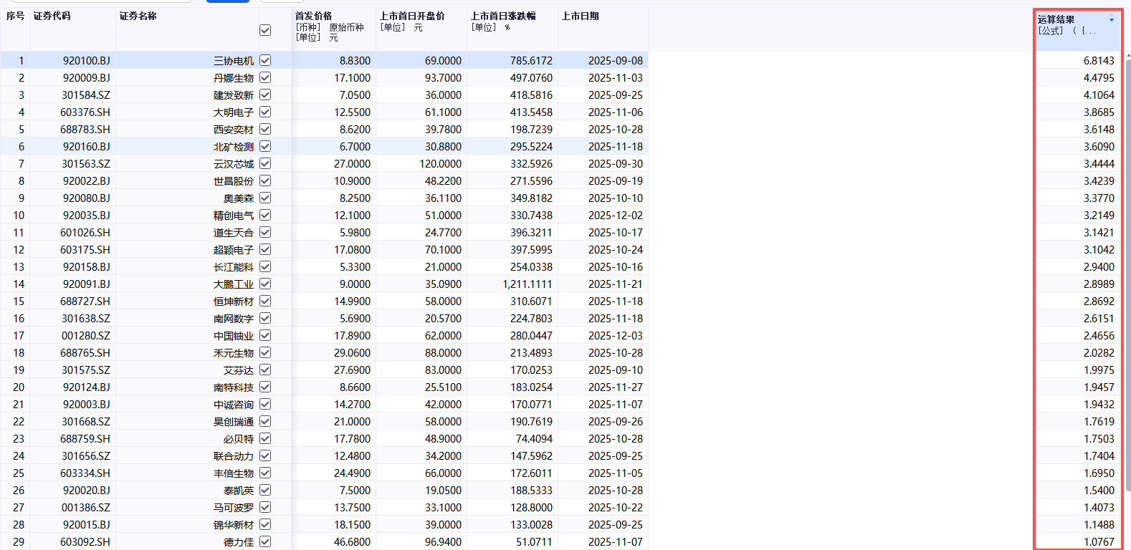Click the listing date 2025-12-03
This screenshot has height=550, width=1131.
[615, 336]
